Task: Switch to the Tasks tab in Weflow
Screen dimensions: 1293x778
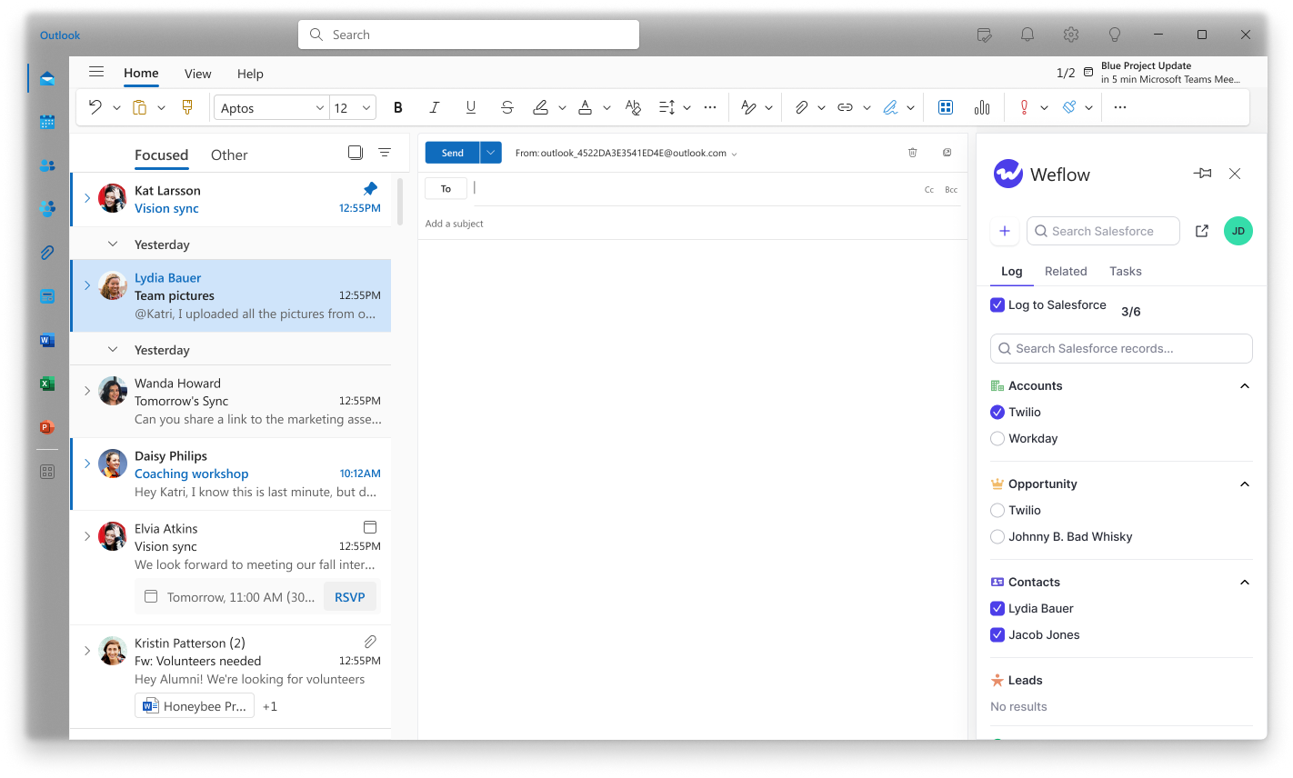Action: tap(1125, 271)
